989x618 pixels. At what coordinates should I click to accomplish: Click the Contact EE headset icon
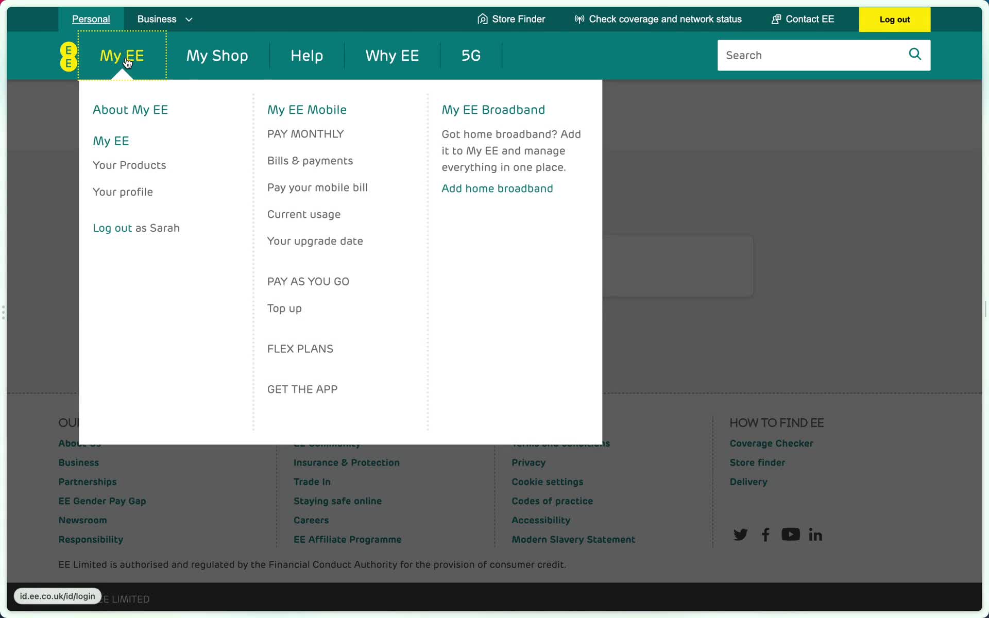click(x=776, y=19)
